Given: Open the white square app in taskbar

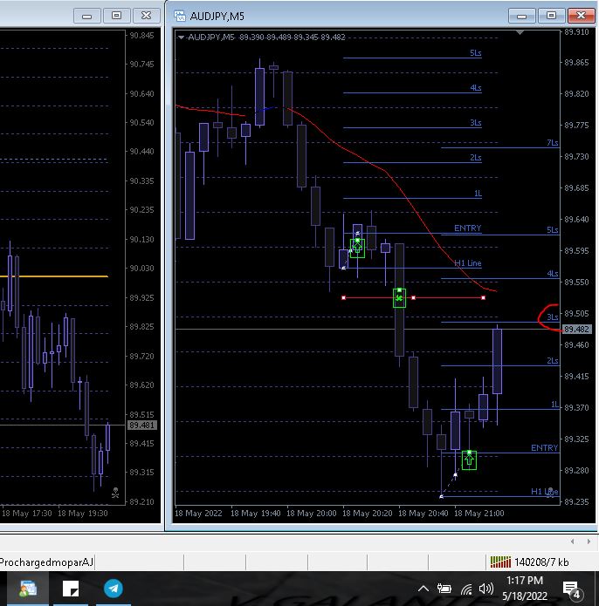Looking at the screenshot, I should coord(71,589).
